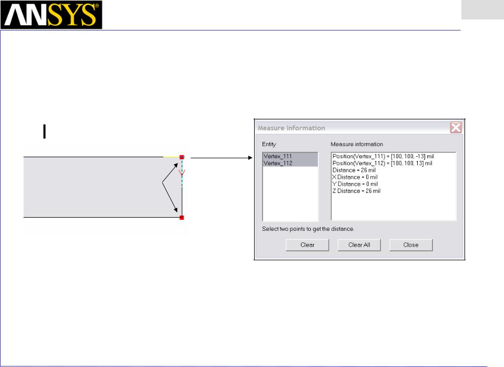Click the "Entity" column label
The height and width of the screenshot is (367, 504).
click(269, 144)
